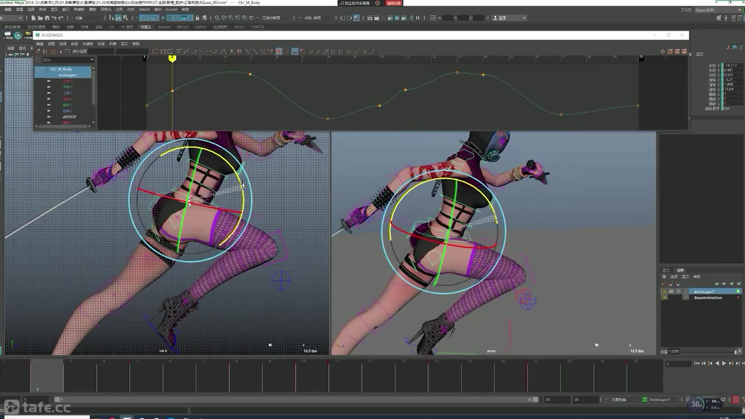Viewport: 745px width, 419px height.
Task: Click the red 结束共享 stop sharing button
Action: pos(394,3)
